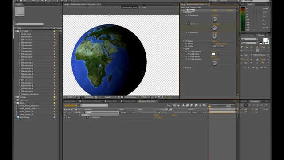Viewport: 284px width, 160px height.
Task: Open the 1 View layout dropdown
Action: point(146,97)
